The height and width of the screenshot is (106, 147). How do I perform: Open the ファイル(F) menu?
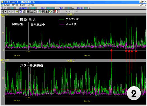tap(7, 5)
